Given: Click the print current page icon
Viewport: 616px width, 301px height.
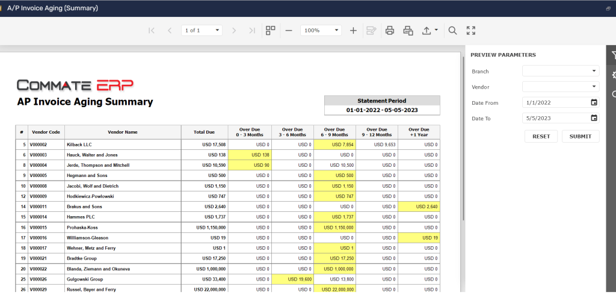Looking at the screenshot, I should [408, 30].
